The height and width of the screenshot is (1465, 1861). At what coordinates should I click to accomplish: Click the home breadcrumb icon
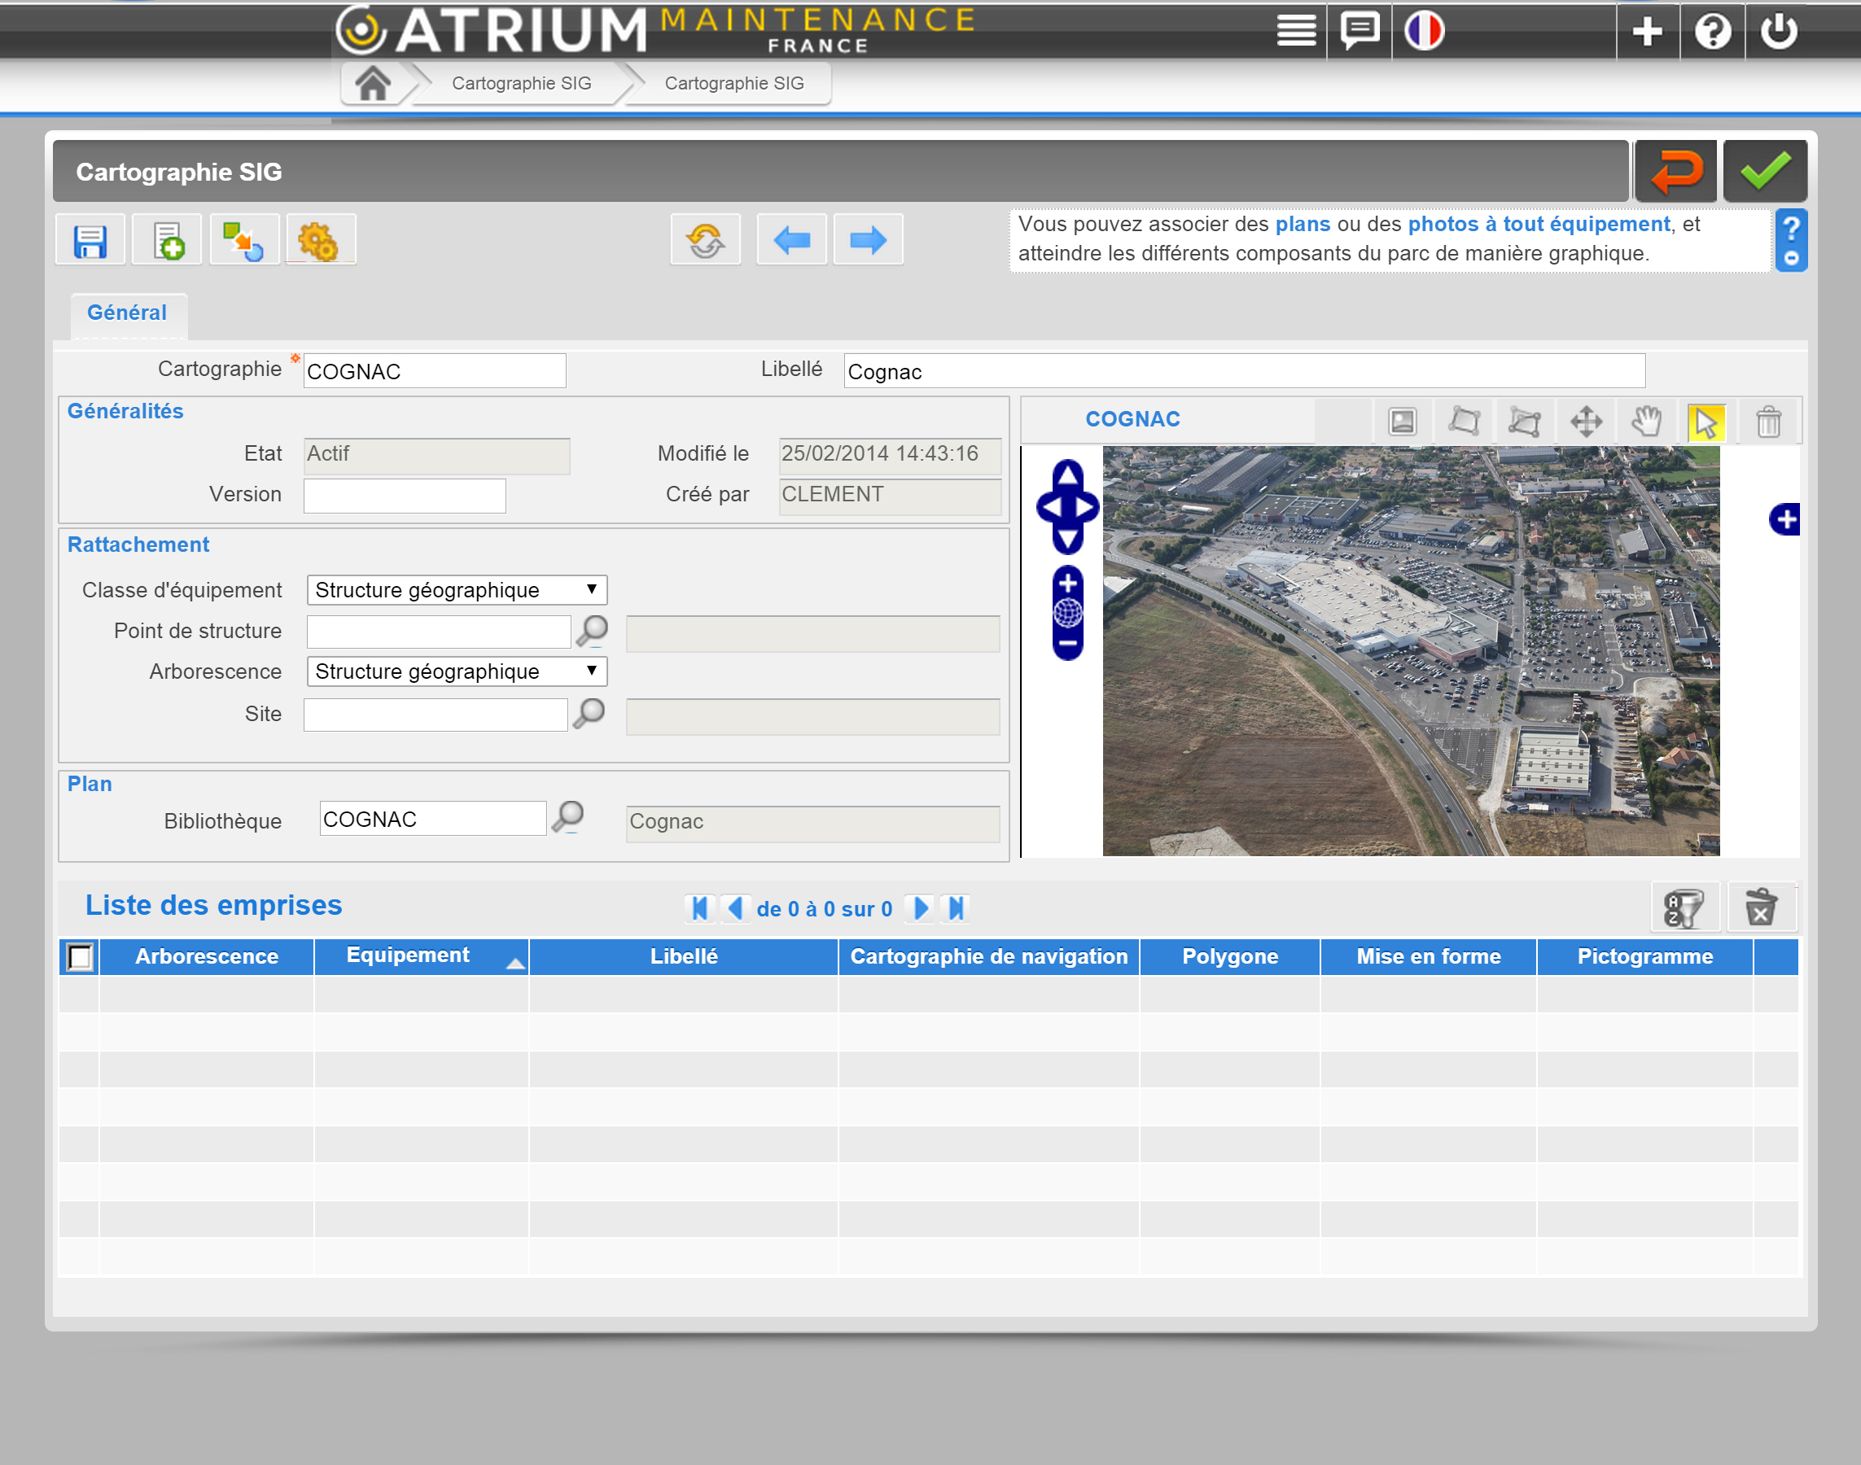click(x=373, y=83)
